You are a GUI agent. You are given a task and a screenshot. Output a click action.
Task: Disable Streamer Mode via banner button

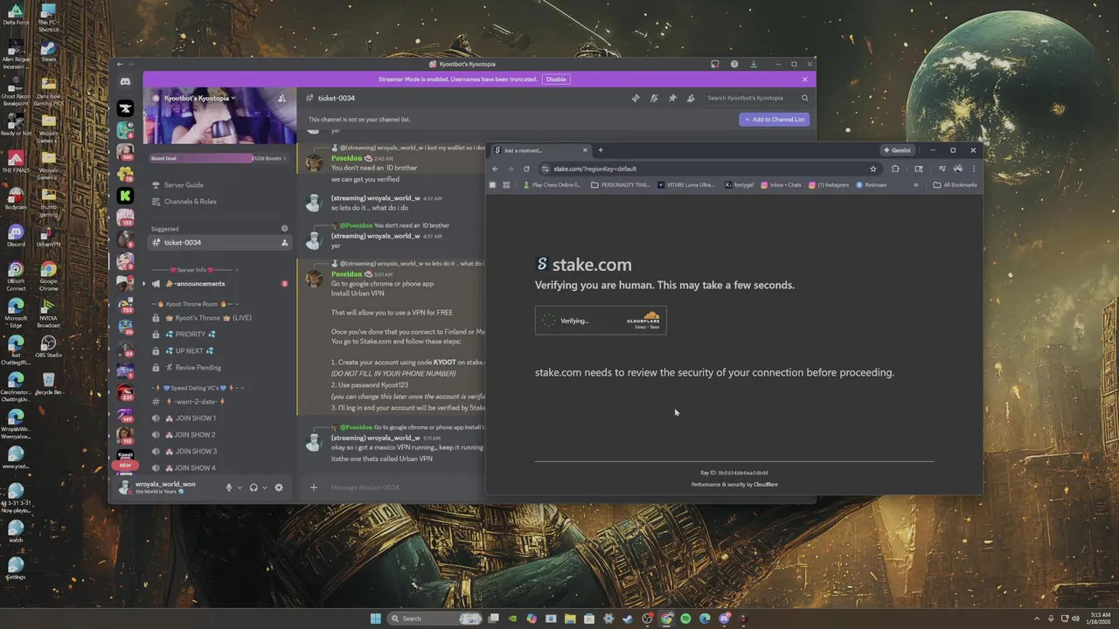coord(556,79)
